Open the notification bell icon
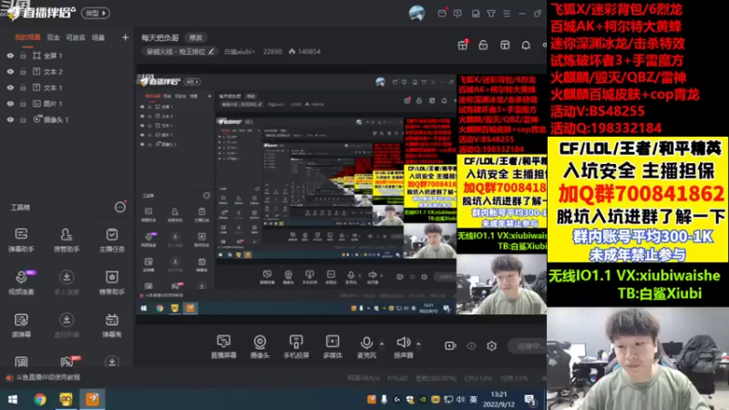 pos(526,45)
